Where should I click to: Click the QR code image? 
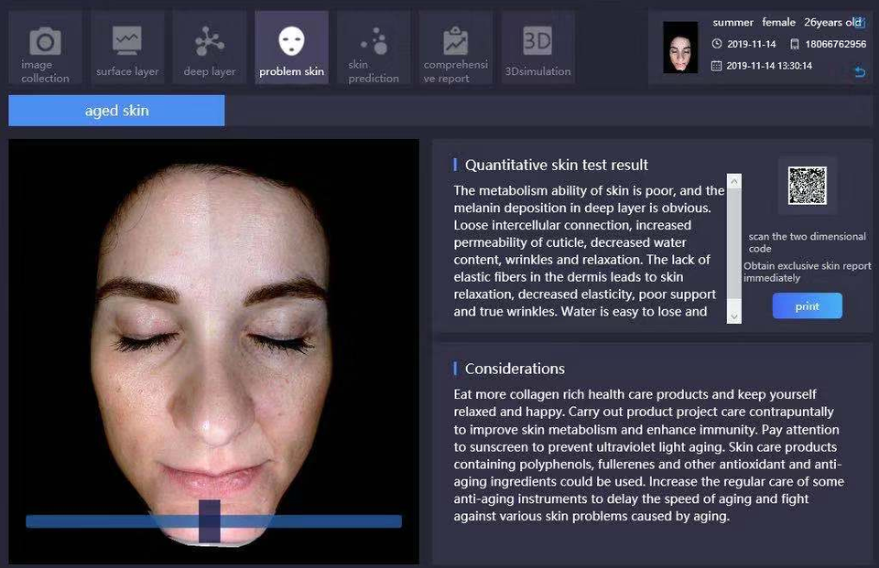(808, 186)
